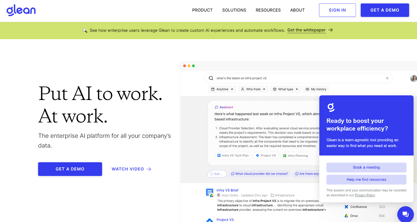Click the Infra V5 Brief document icon

click(x=210, y=193)
